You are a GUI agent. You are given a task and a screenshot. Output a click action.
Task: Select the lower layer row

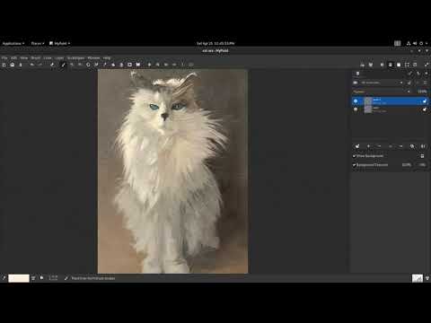pyautogui.click(x=390, y=109)
